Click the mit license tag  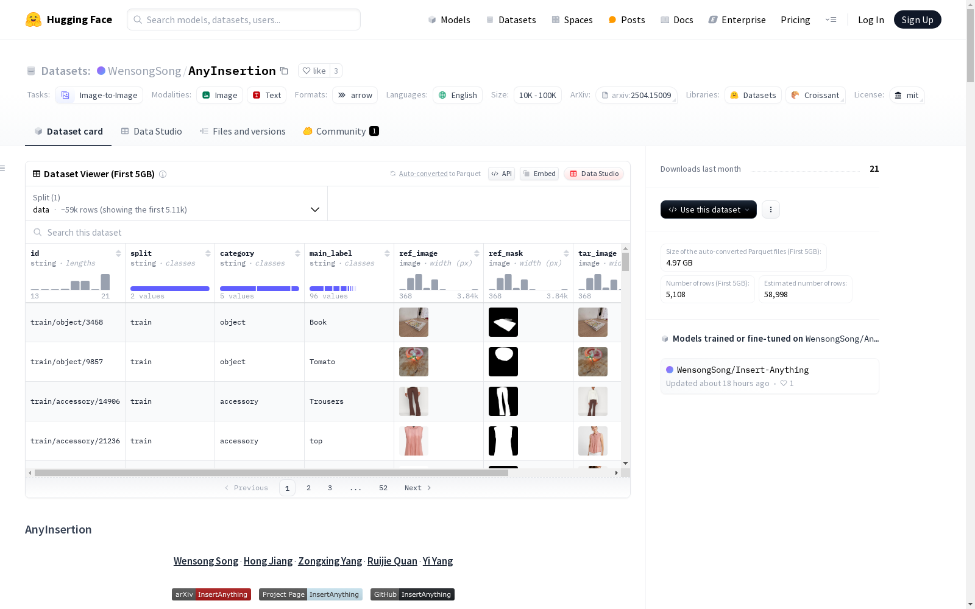coord(907,95)
